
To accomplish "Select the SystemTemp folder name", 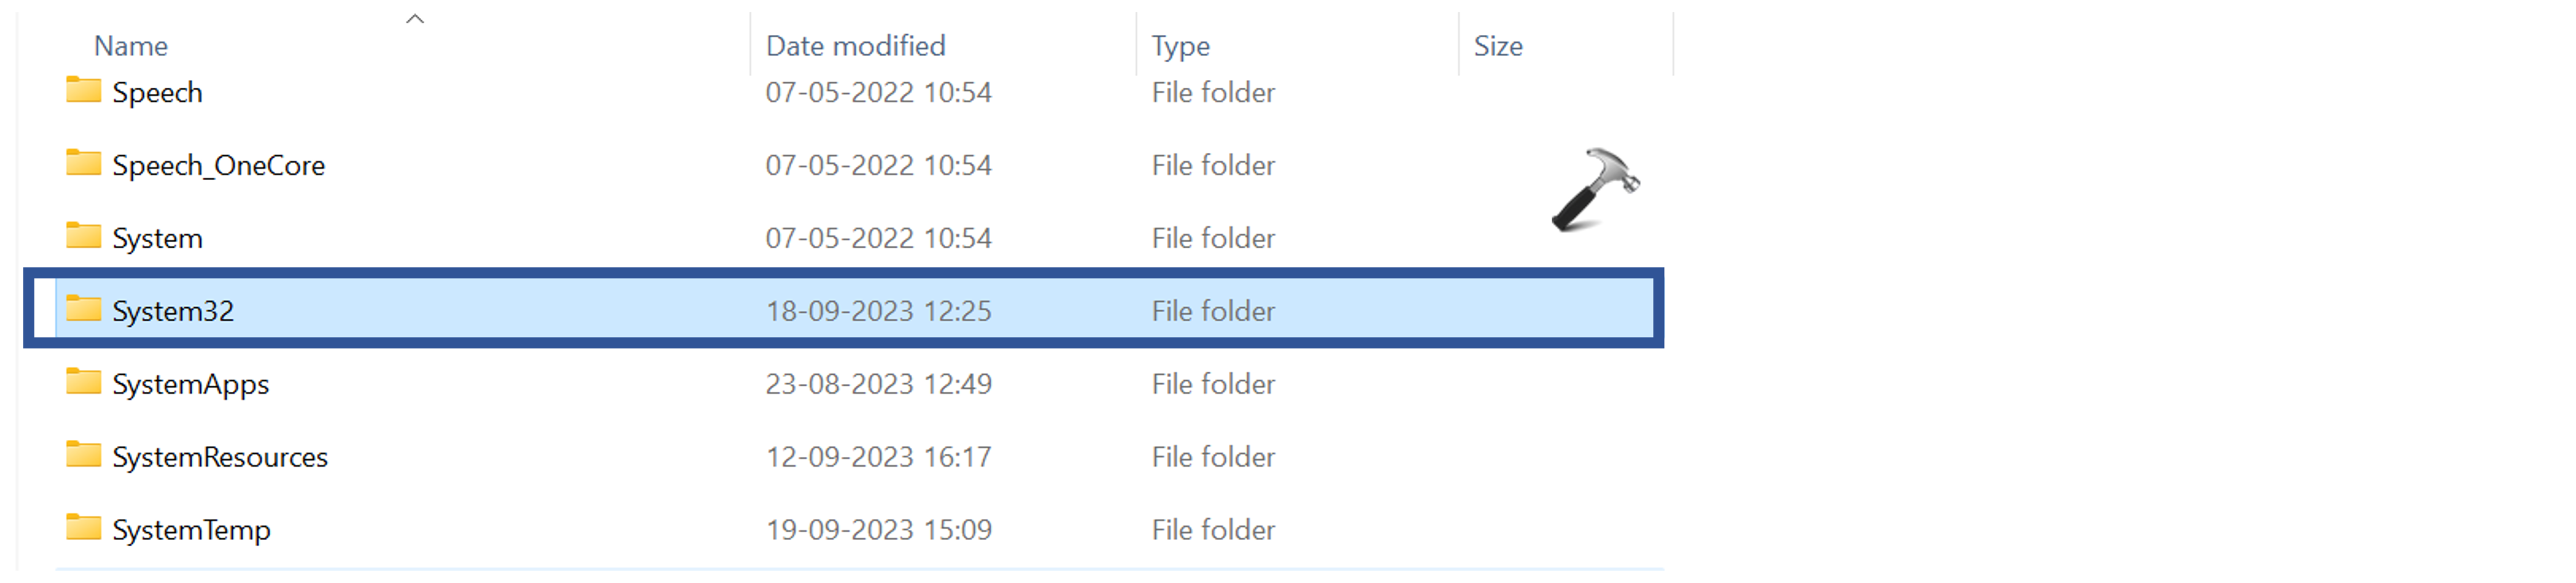I will pos(191,531).
